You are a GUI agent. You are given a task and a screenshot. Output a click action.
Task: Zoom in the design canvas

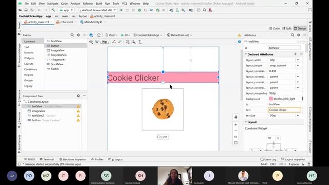click(x=235, y=124)
